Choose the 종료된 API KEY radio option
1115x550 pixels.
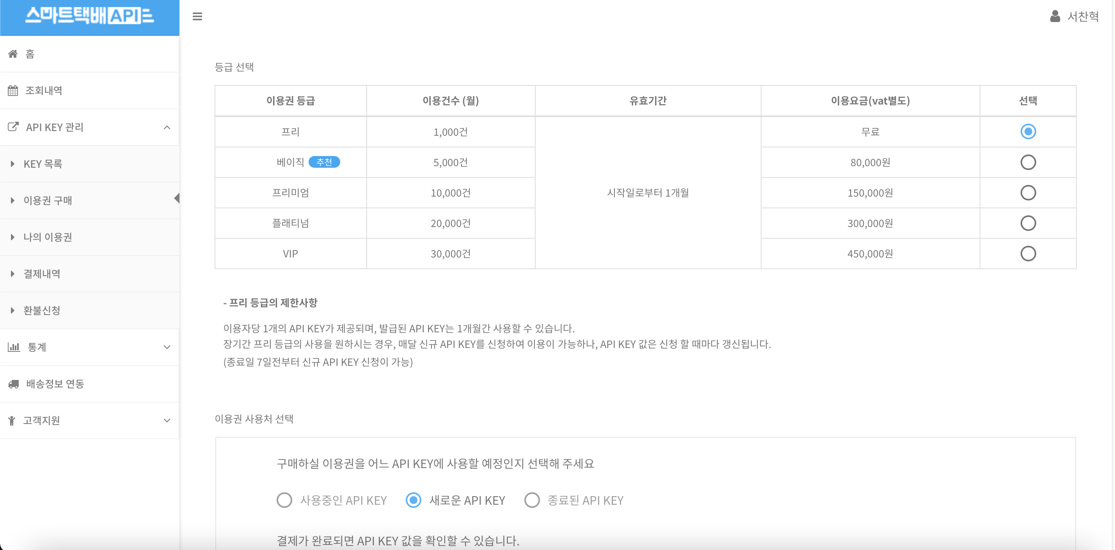click(531, 500)
